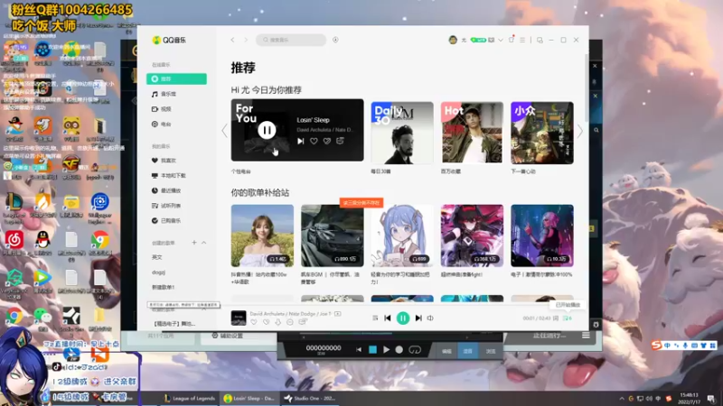723x406 pixels.
Task: Open the play queue list icon
Action: [x=568, y=318]
